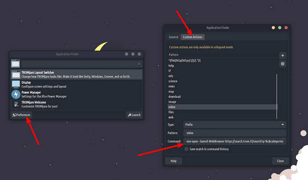Click the Display monitor icon

16,85
